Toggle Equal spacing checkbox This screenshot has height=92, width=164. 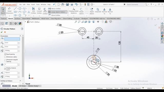5,54
